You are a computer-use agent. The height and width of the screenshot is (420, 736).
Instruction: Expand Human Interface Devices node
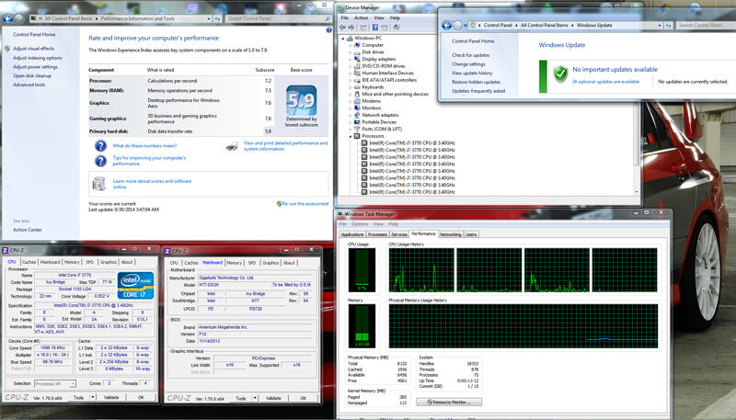pos(351,74)
